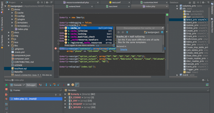The height and width of the screenshot is (113, 214).
Task: Select the Debugger tab
Action: (x=31, y=85)
